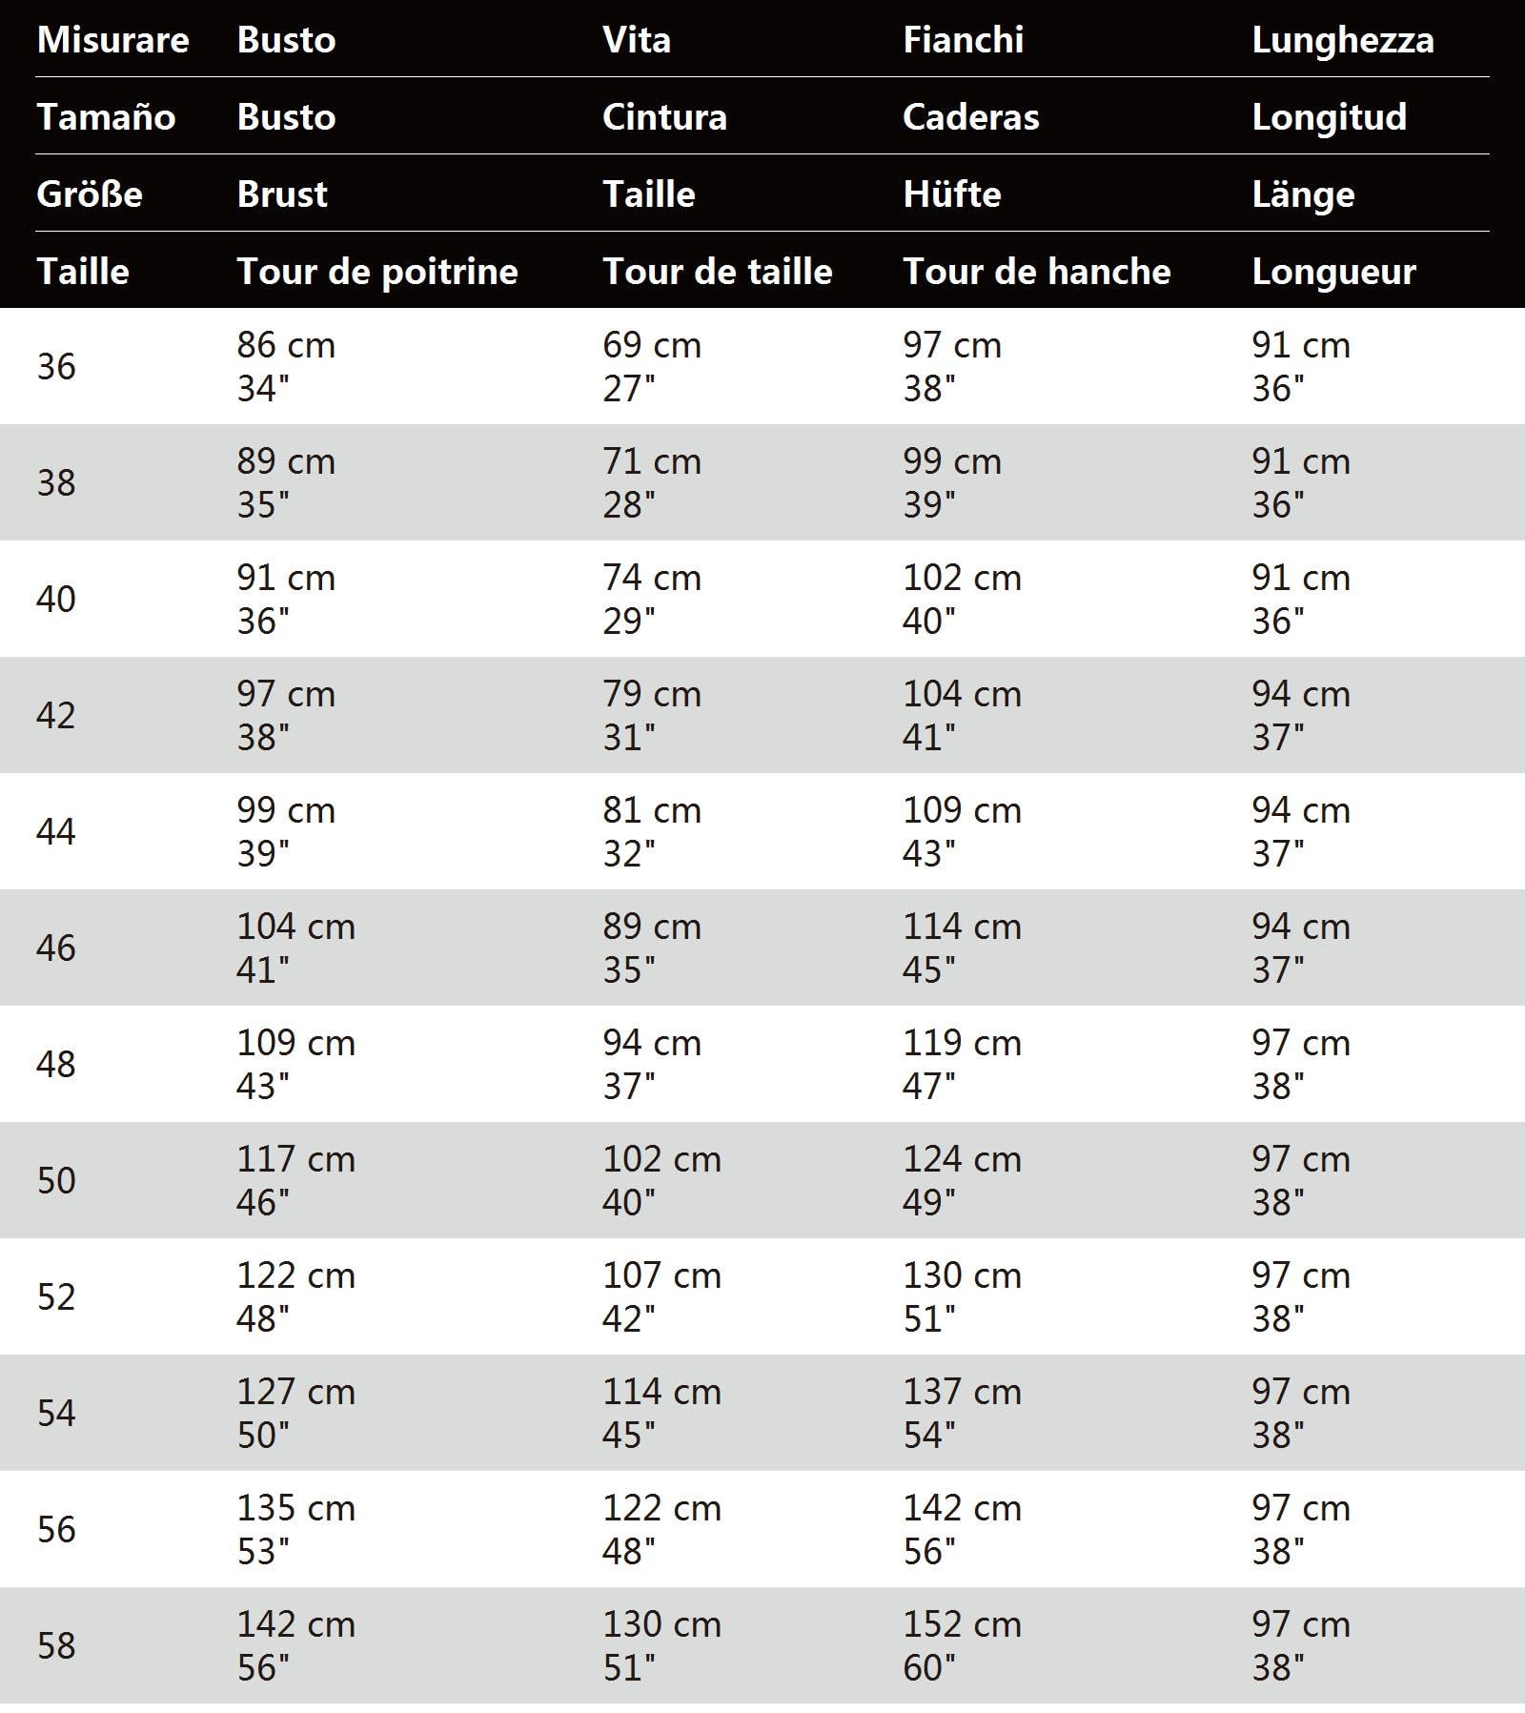Select the size 58 row label
1525x1713 pixels.
56,1645
